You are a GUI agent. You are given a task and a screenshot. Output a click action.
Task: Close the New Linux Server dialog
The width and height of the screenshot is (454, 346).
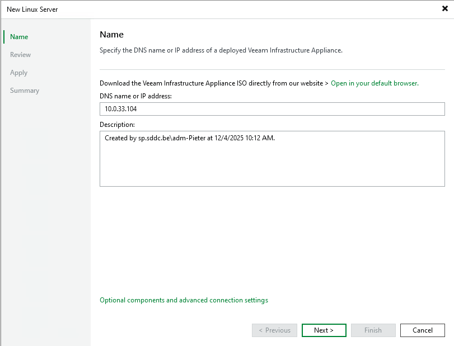(445, 9)
